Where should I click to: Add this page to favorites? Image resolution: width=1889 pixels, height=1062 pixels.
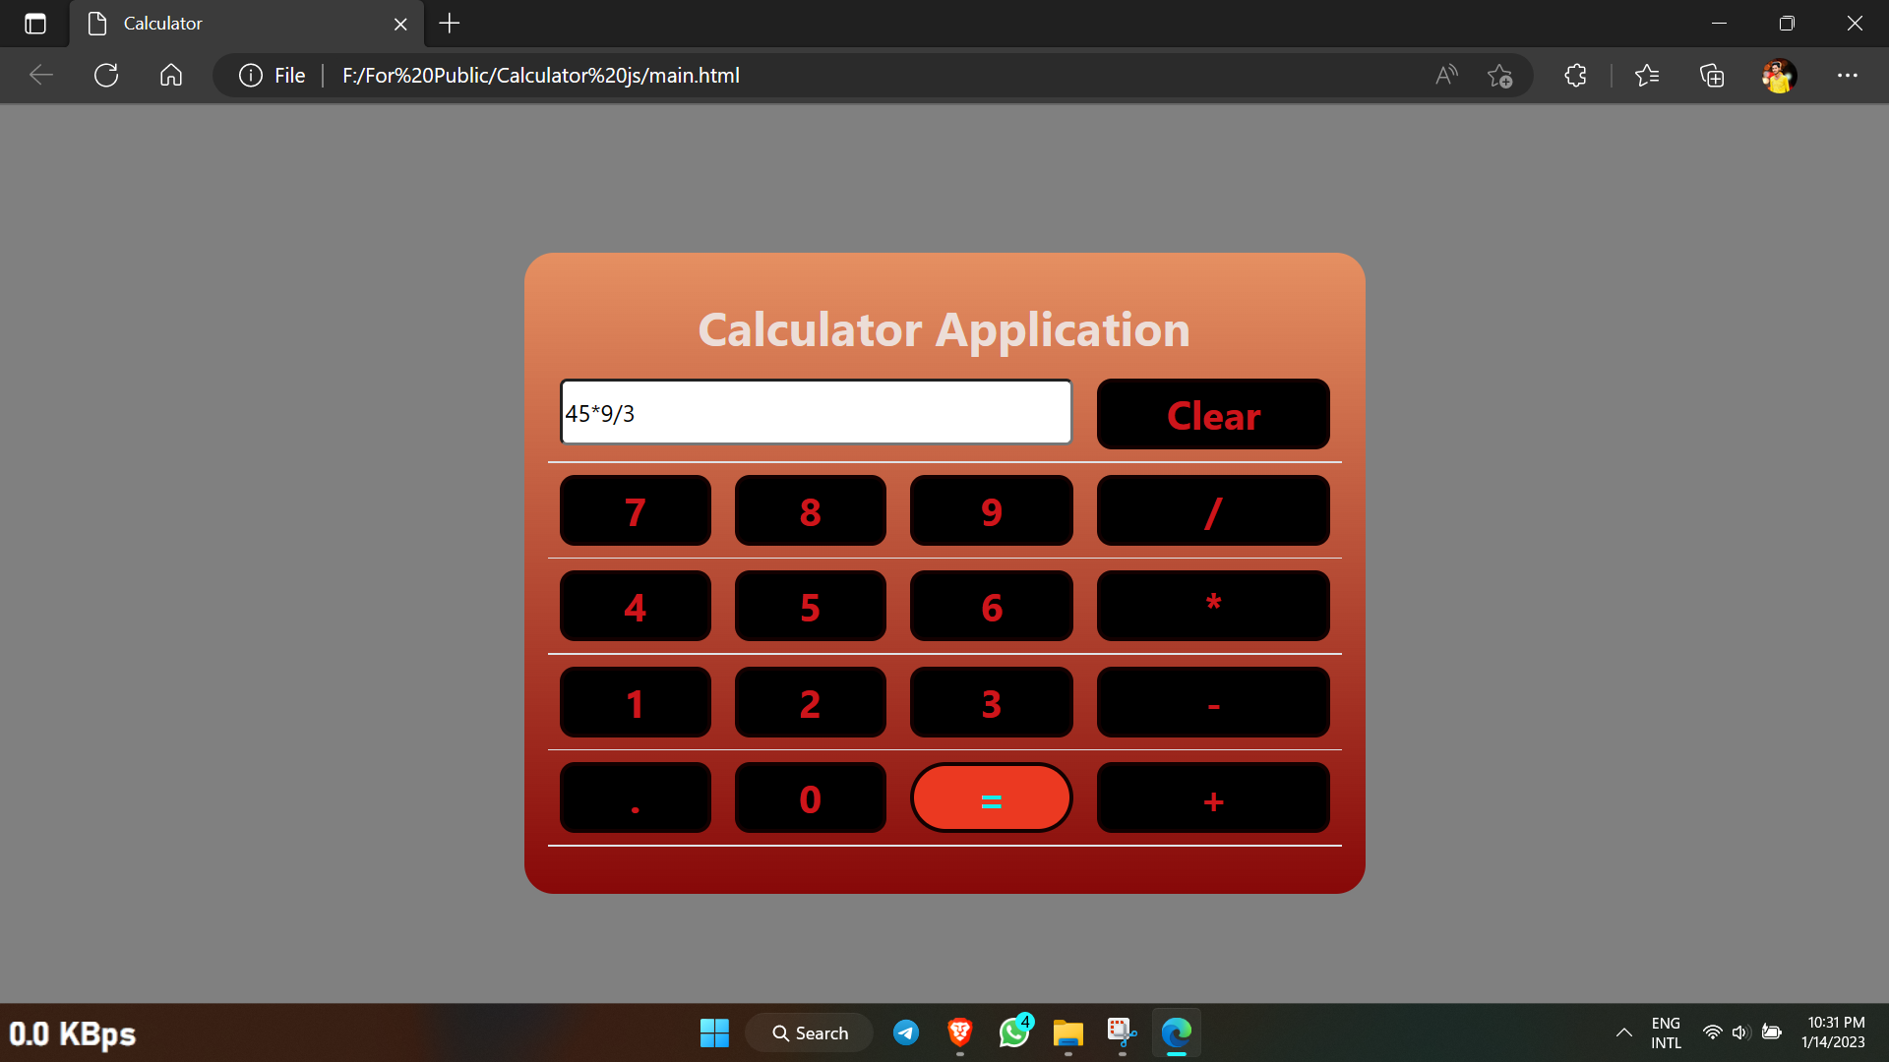coord(1499,75)
